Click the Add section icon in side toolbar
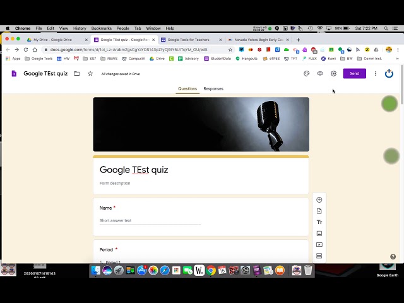 (x=319, y=256)
